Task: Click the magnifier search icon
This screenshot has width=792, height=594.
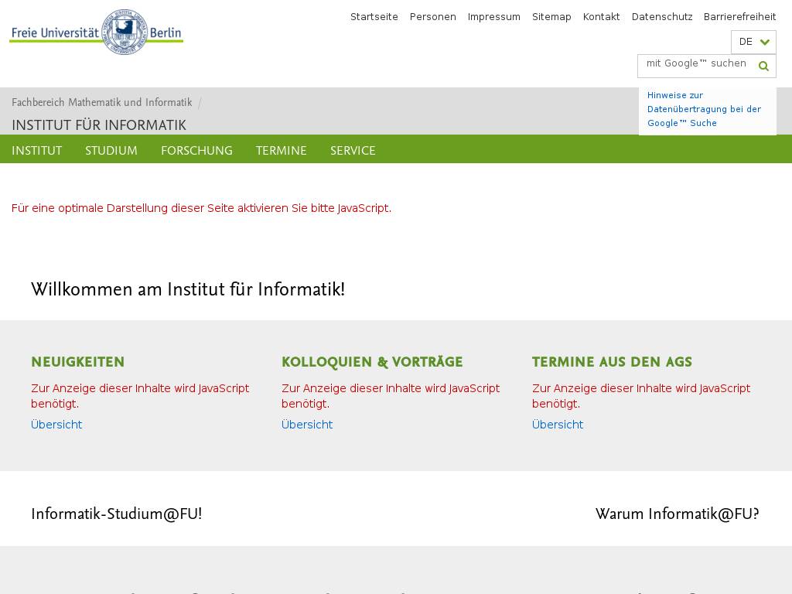Action: tap(763, 67)
